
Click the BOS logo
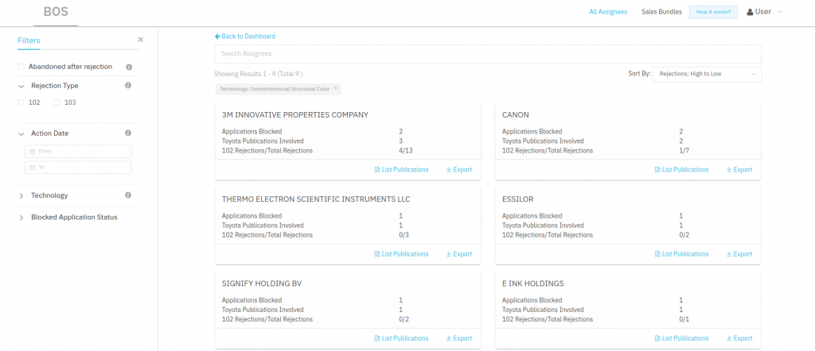(x=56, y=11)
